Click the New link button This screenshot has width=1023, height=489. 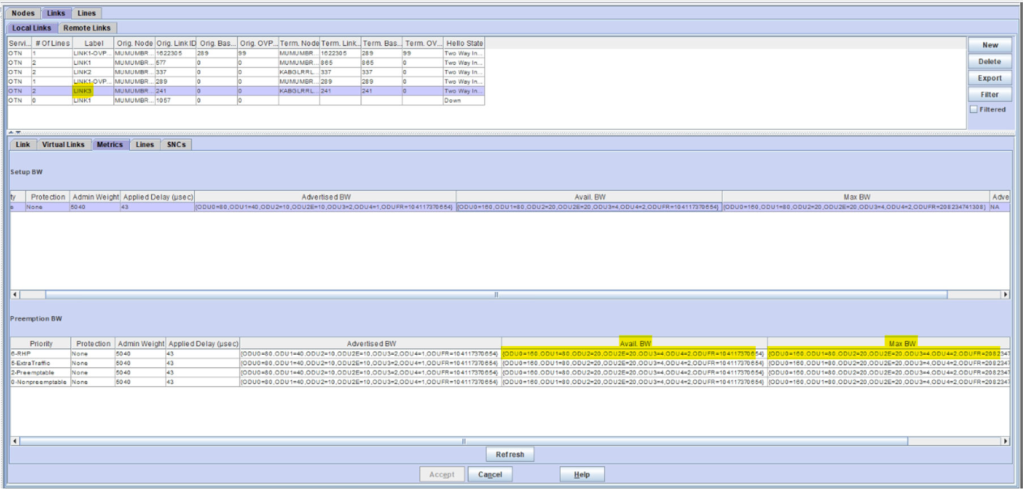[x=990, y=45]
